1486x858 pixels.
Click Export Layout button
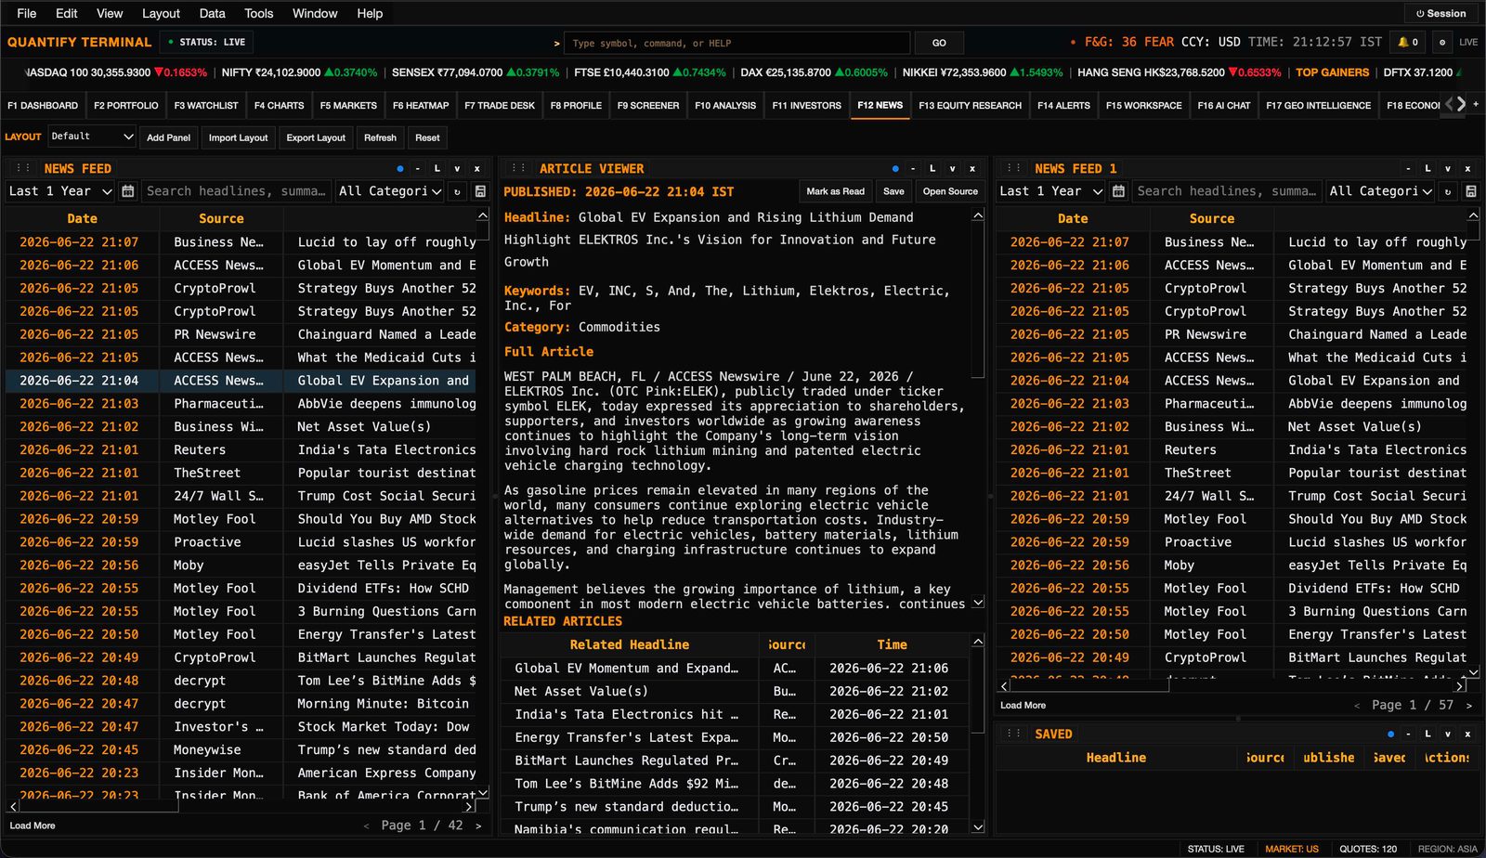pyautogui.click(x=316, y=137)
